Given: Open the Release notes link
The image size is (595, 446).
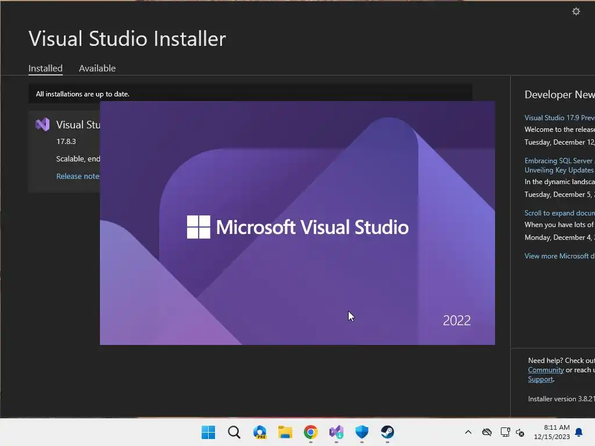Looking at the screenshot, I should [78, 177].
